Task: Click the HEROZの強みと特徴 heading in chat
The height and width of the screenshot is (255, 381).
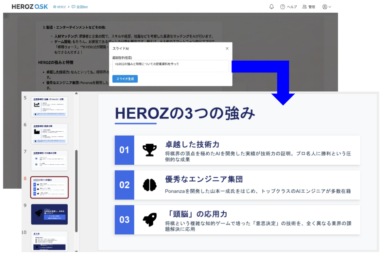Action: coord(56,62)
